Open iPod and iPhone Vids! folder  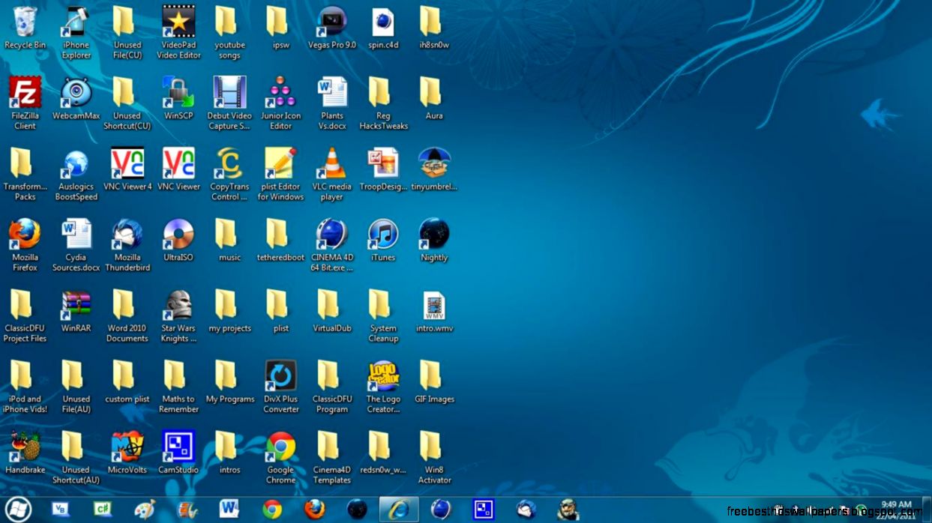[25, 387]
